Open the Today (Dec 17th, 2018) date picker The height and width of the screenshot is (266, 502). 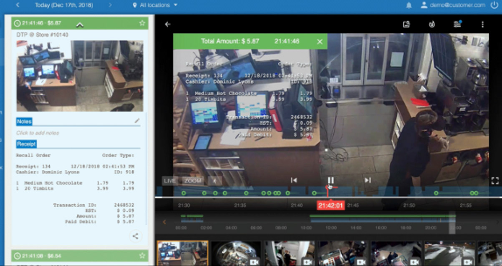[63, 5]
